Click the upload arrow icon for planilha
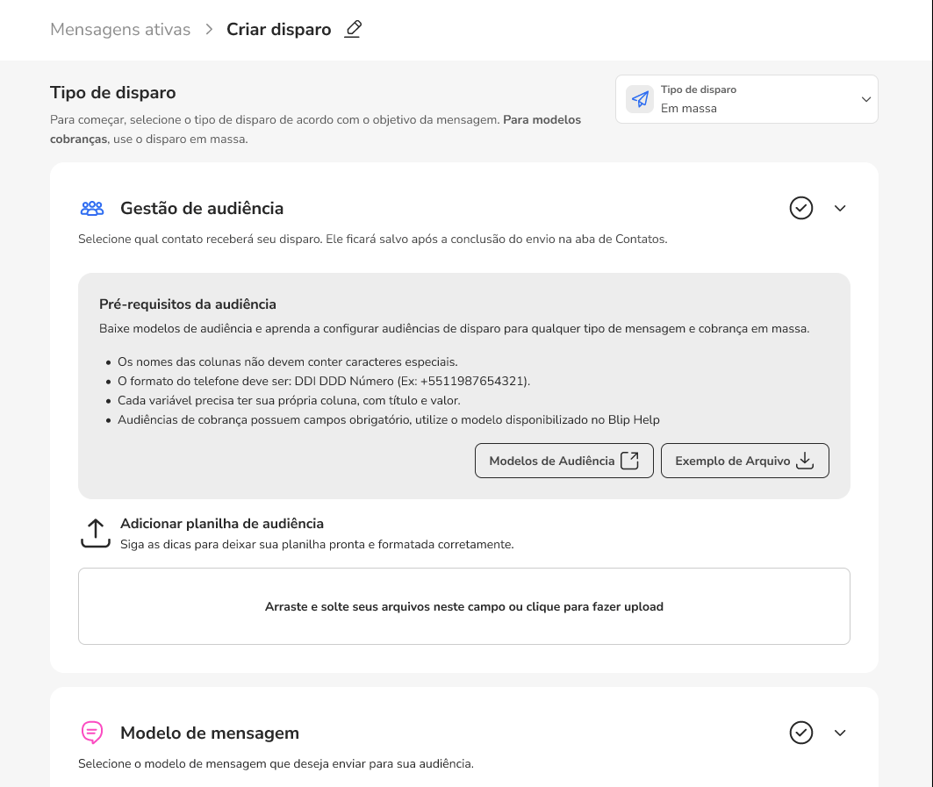 95,533
